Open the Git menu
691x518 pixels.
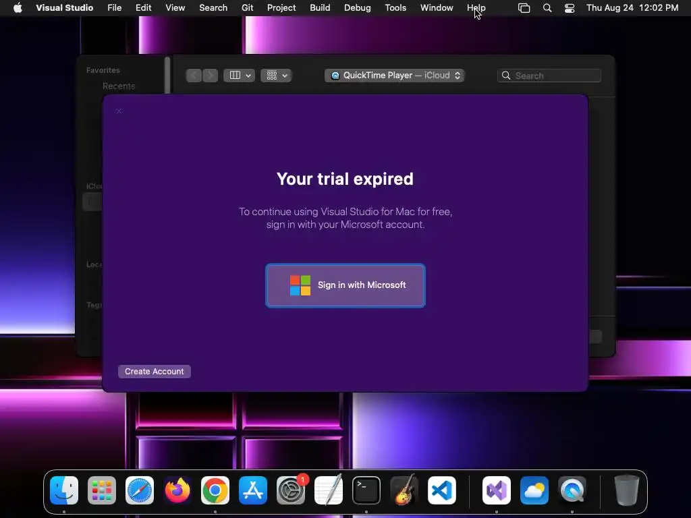pos(247,8)
